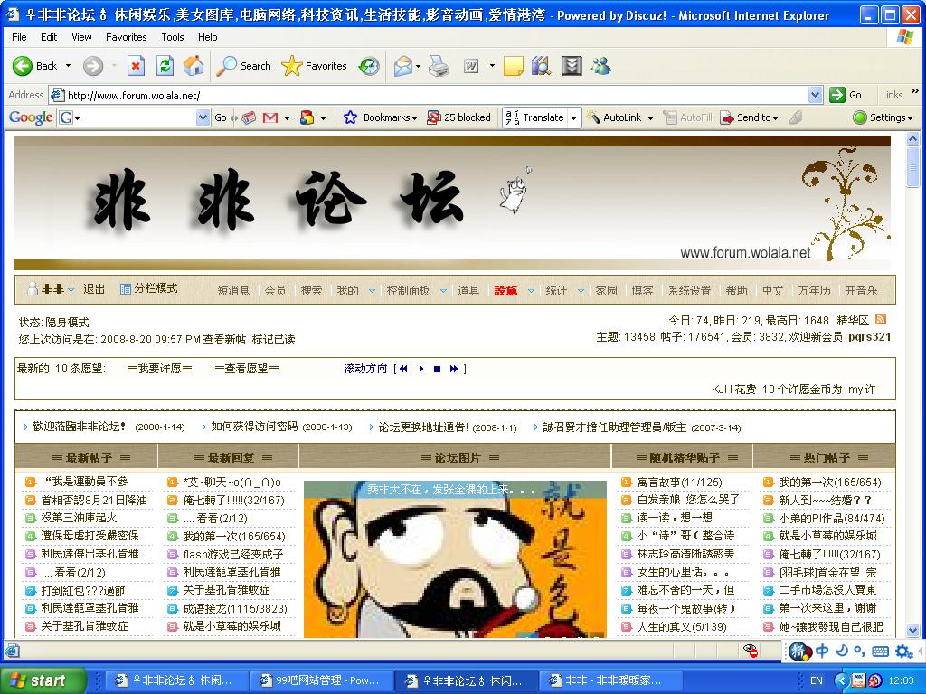
Task: Open the History toolbar icon
Action: tap(369, 66)
